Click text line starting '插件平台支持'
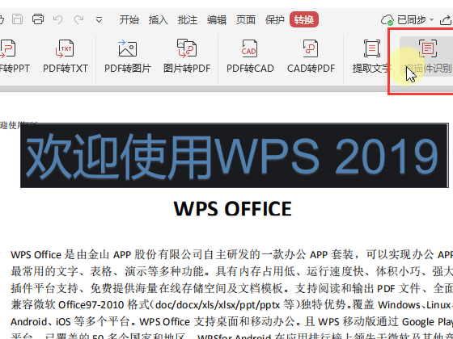This screenshot has width=453, height=339. 231,288
